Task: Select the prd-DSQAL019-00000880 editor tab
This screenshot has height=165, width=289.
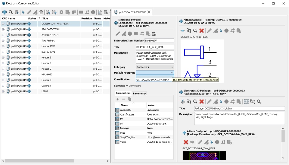Action: pyautogui.click(x=132, y=12)
